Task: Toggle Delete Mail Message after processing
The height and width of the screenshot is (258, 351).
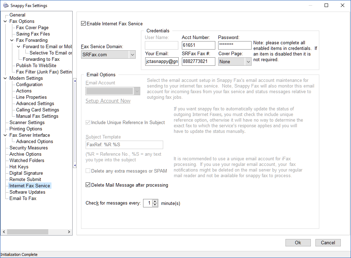Action: click(88, 185)
